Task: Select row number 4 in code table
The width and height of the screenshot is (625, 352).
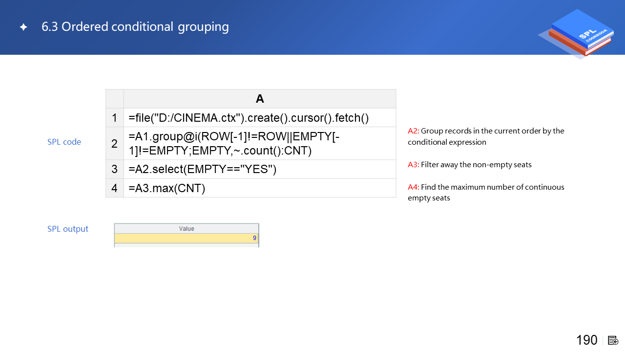Action: point(114,188)
